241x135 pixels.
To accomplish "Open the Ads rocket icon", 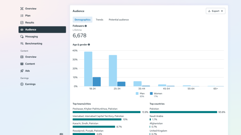I will pyautogui.click(x=22, y=71).
